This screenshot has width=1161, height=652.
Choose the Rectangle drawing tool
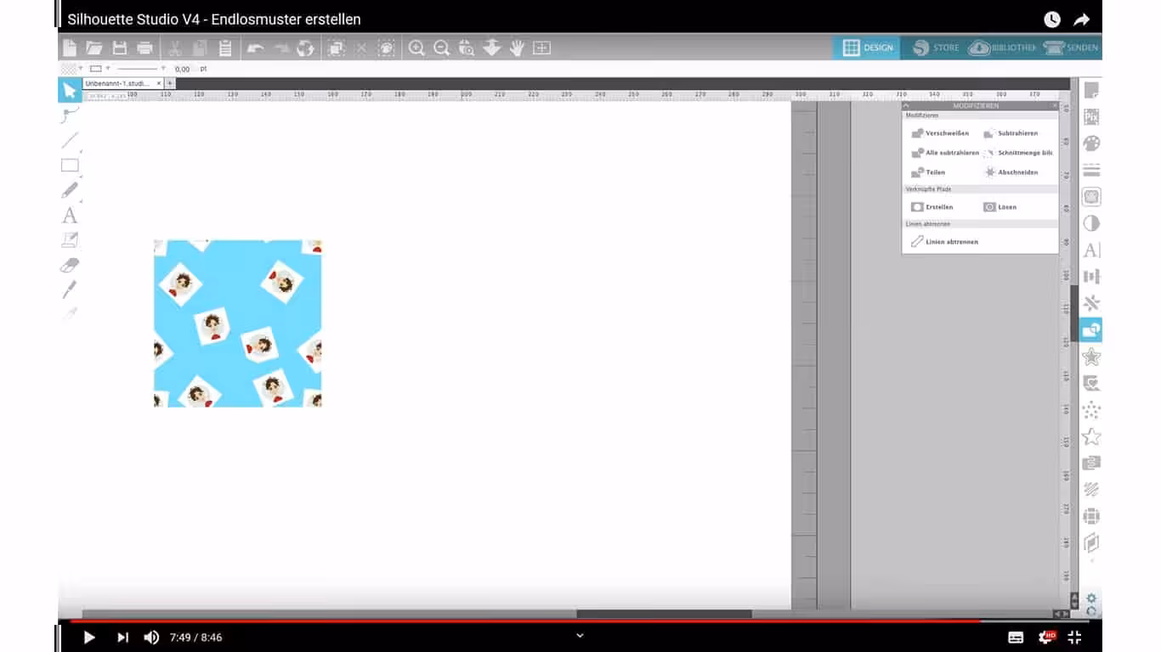[70, 166]
